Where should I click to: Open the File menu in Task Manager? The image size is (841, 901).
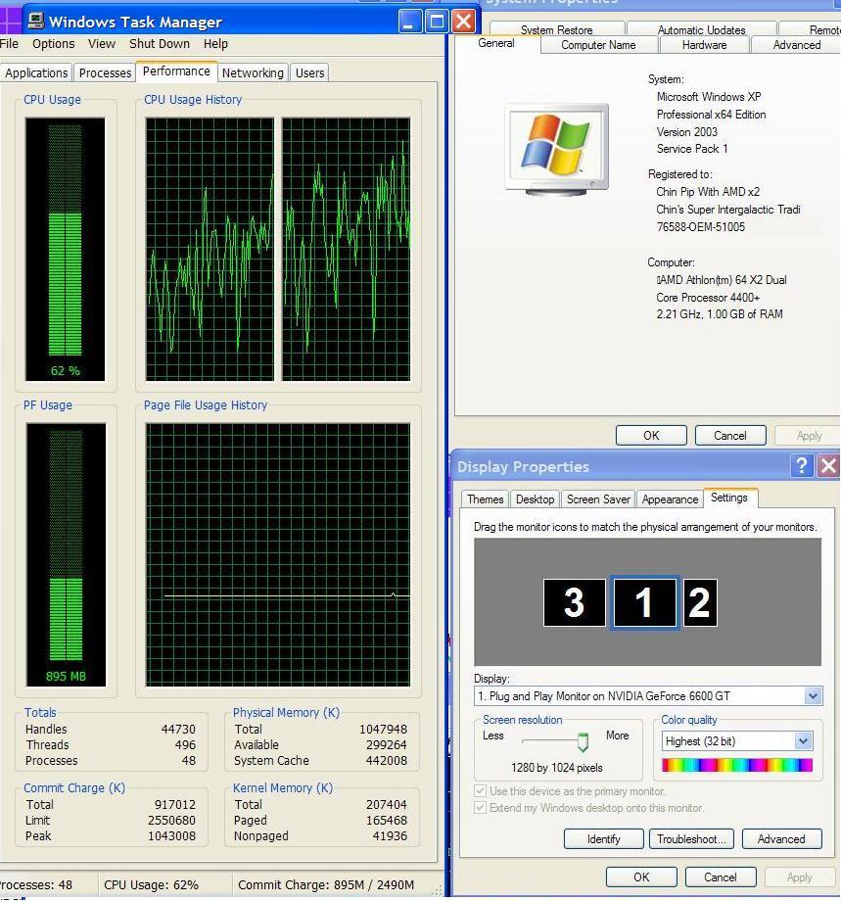click(x=9, y=44)
